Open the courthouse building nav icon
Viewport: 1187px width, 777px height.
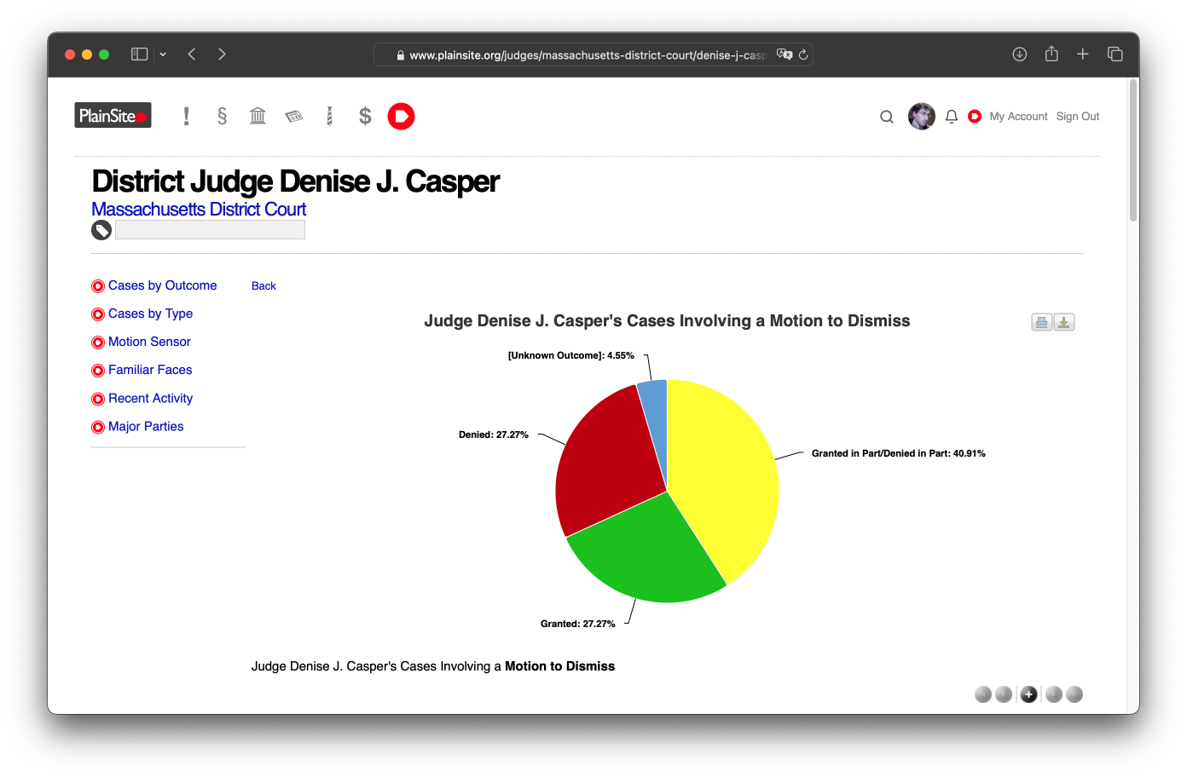coord(258,116)
